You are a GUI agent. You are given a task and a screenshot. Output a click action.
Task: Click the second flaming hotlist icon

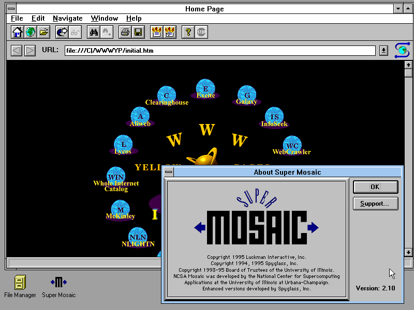(x=170, y=32)
